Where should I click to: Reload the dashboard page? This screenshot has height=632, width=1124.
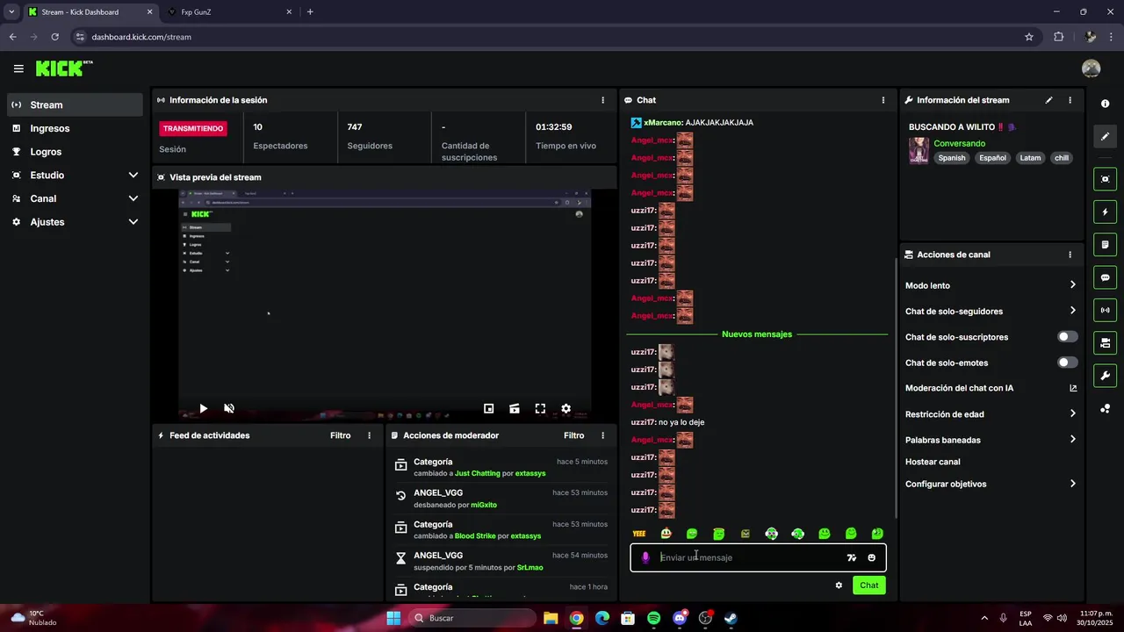(x=55, y=37)
